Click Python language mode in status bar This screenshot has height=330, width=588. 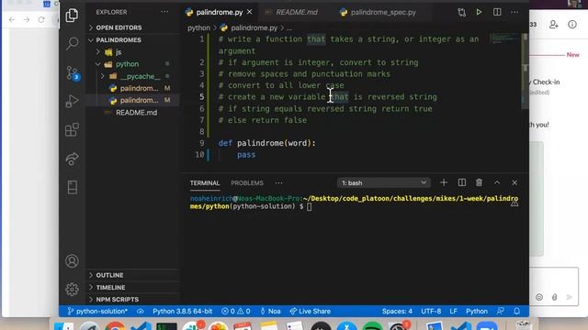tap(477, 311)
